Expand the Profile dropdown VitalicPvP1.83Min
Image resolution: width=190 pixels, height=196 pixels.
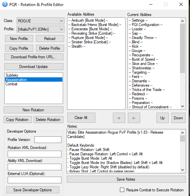point(41,29)
